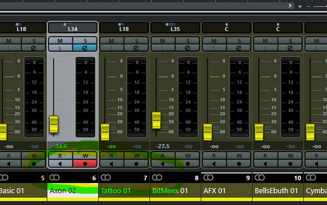Click the L34 pan control on Axon 02
The height and width of the screenshot is (205, 327).
(x=73, y=28)
